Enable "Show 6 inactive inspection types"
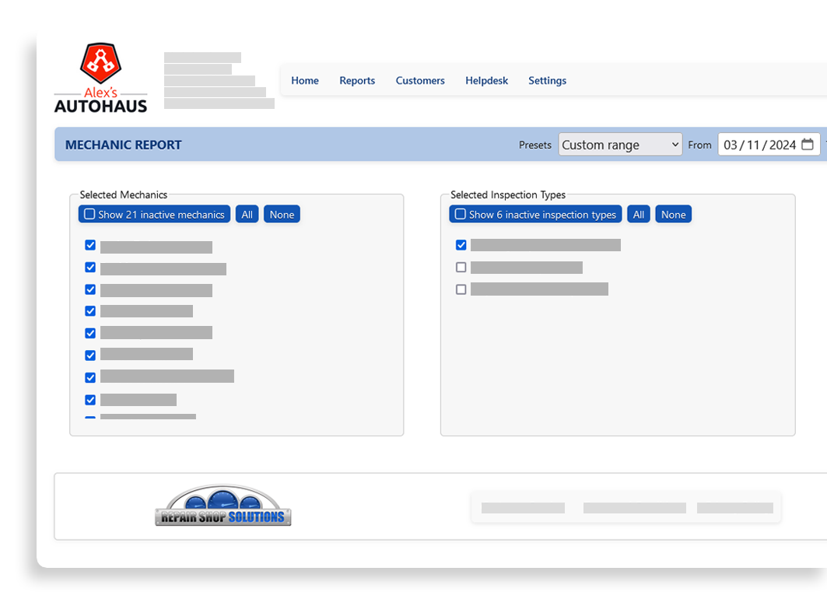 coord(459,213)
